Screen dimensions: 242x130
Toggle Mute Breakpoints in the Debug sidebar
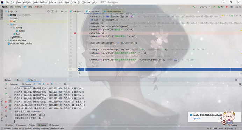(6, 111)
